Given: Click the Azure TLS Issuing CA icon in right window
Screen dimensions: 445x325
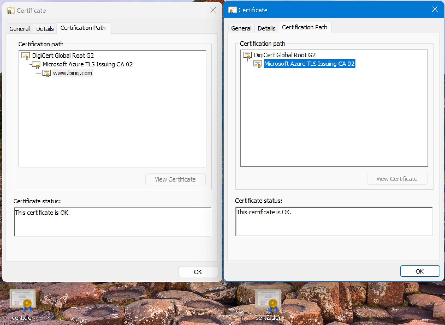Looking at the screenshot, I should tap(258, 64).
